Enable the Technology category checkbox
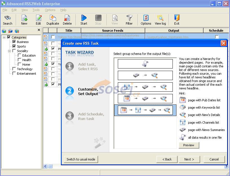The width and height of the screenshot is (230, 176). [14, 69]
